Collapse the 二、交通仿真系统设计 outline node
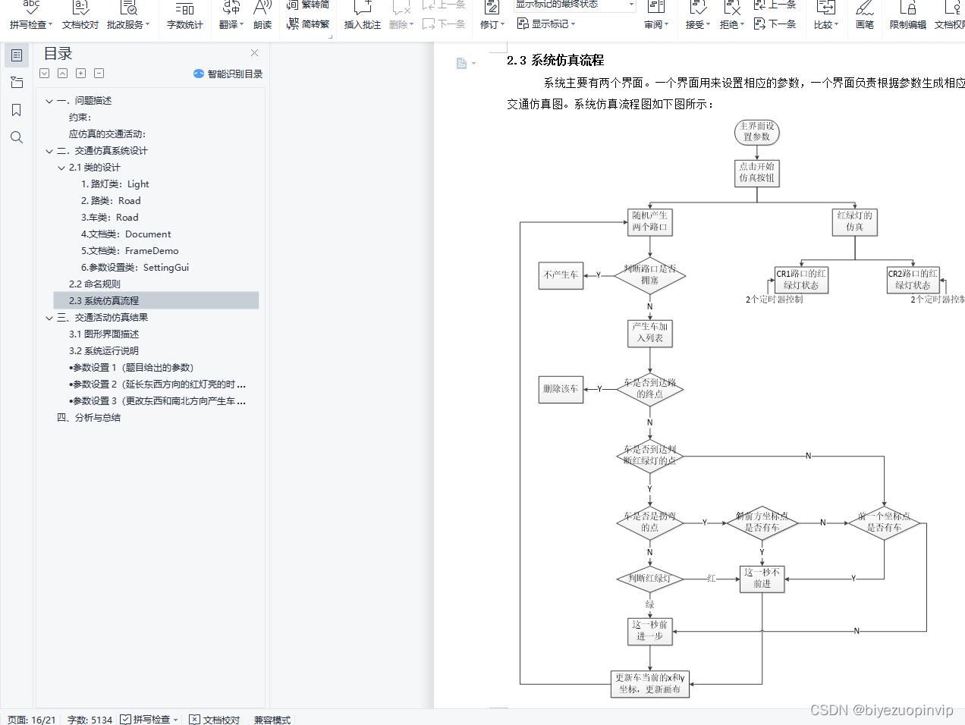Image resolution: width=965 pixels, height=725 pixels. point(49,151)
